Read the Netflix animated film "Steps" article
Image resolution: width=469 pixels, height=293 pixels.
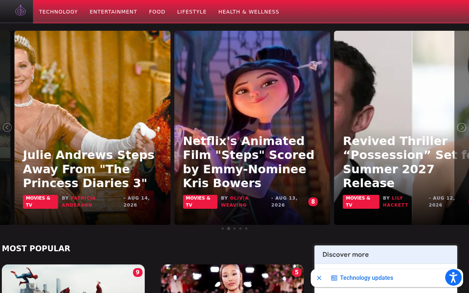[249, 162]
